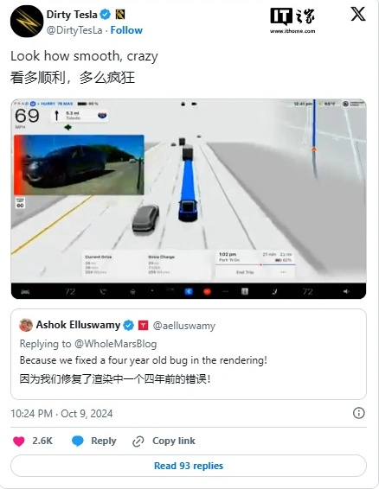Click Dirty Tesla verified badge
This screenshot has width=379, height=489.
106,15
